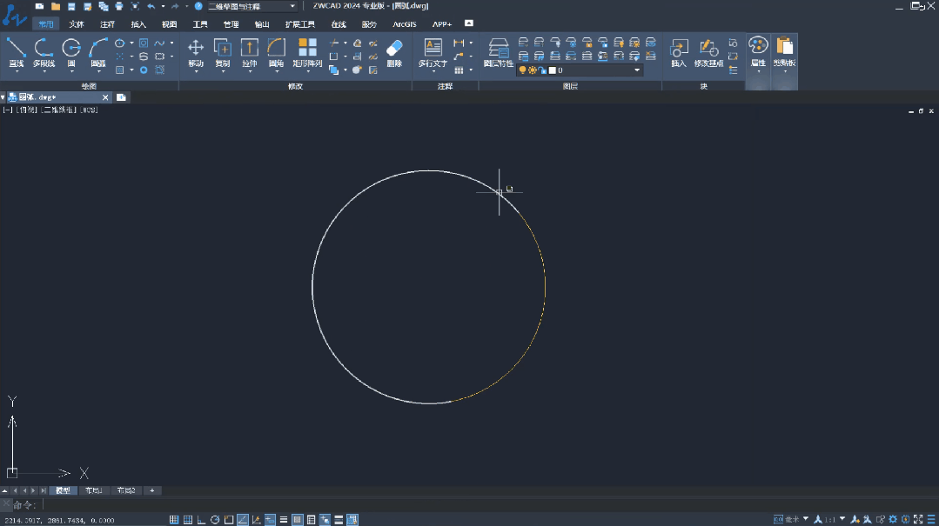Click the 模型 model space tab
The height and width of the screenshot is (526, 939).
pos(63,490)
